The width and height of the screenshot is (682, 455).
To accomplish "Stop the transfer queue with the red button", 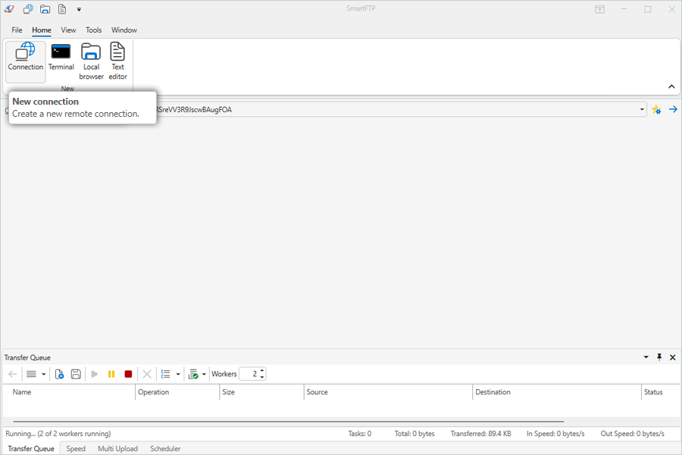I will click(128, 374).
